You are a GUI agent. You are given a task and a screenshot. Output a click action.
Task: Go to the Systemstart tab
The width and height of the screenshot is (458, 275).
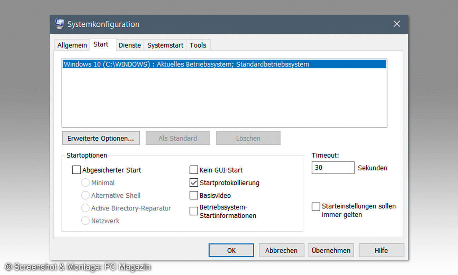click(x=165, y=45)
